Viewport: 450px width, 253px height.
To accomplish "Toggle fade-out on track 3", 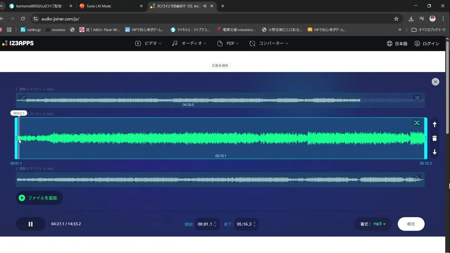I will click(417, 177).
